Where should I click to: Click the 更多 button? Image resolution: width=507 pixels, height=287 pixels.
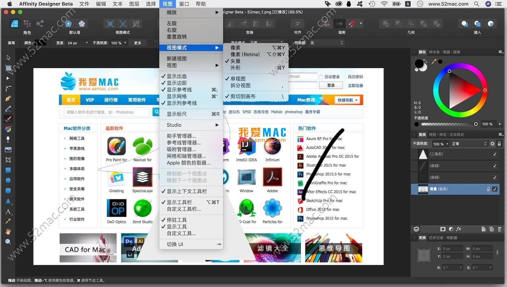(137, 43)
